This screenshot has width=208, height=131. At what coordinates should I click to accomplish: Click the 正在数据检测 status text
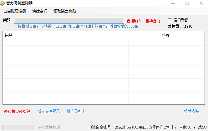pos(48,127)
